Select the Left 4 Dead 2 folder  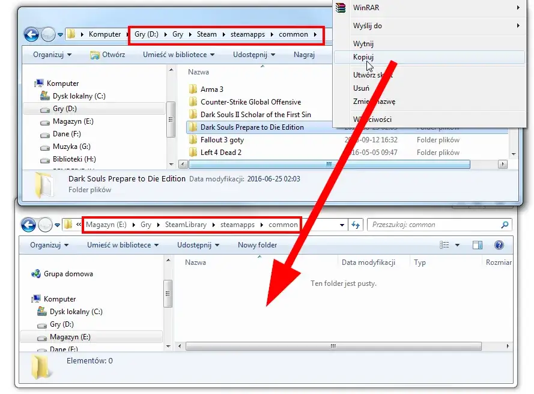tap(220, 153)
